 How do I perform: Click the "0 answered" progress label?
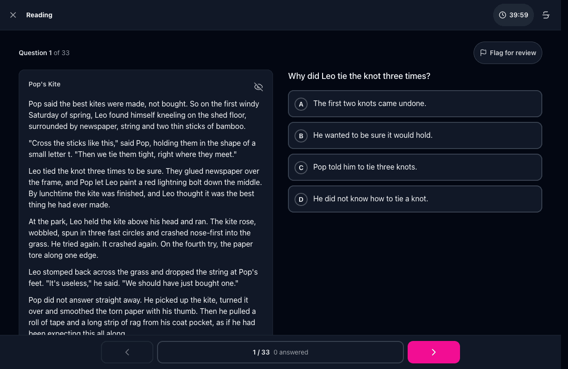(291, 352)
